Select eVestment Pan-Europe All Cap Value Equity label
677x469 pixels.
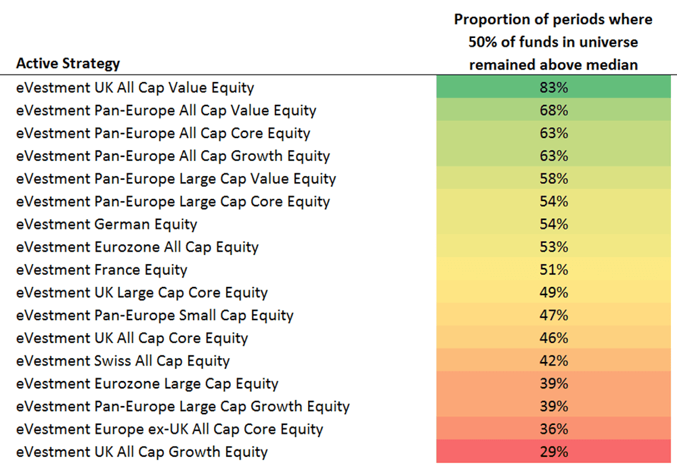(x=167, y=110)
